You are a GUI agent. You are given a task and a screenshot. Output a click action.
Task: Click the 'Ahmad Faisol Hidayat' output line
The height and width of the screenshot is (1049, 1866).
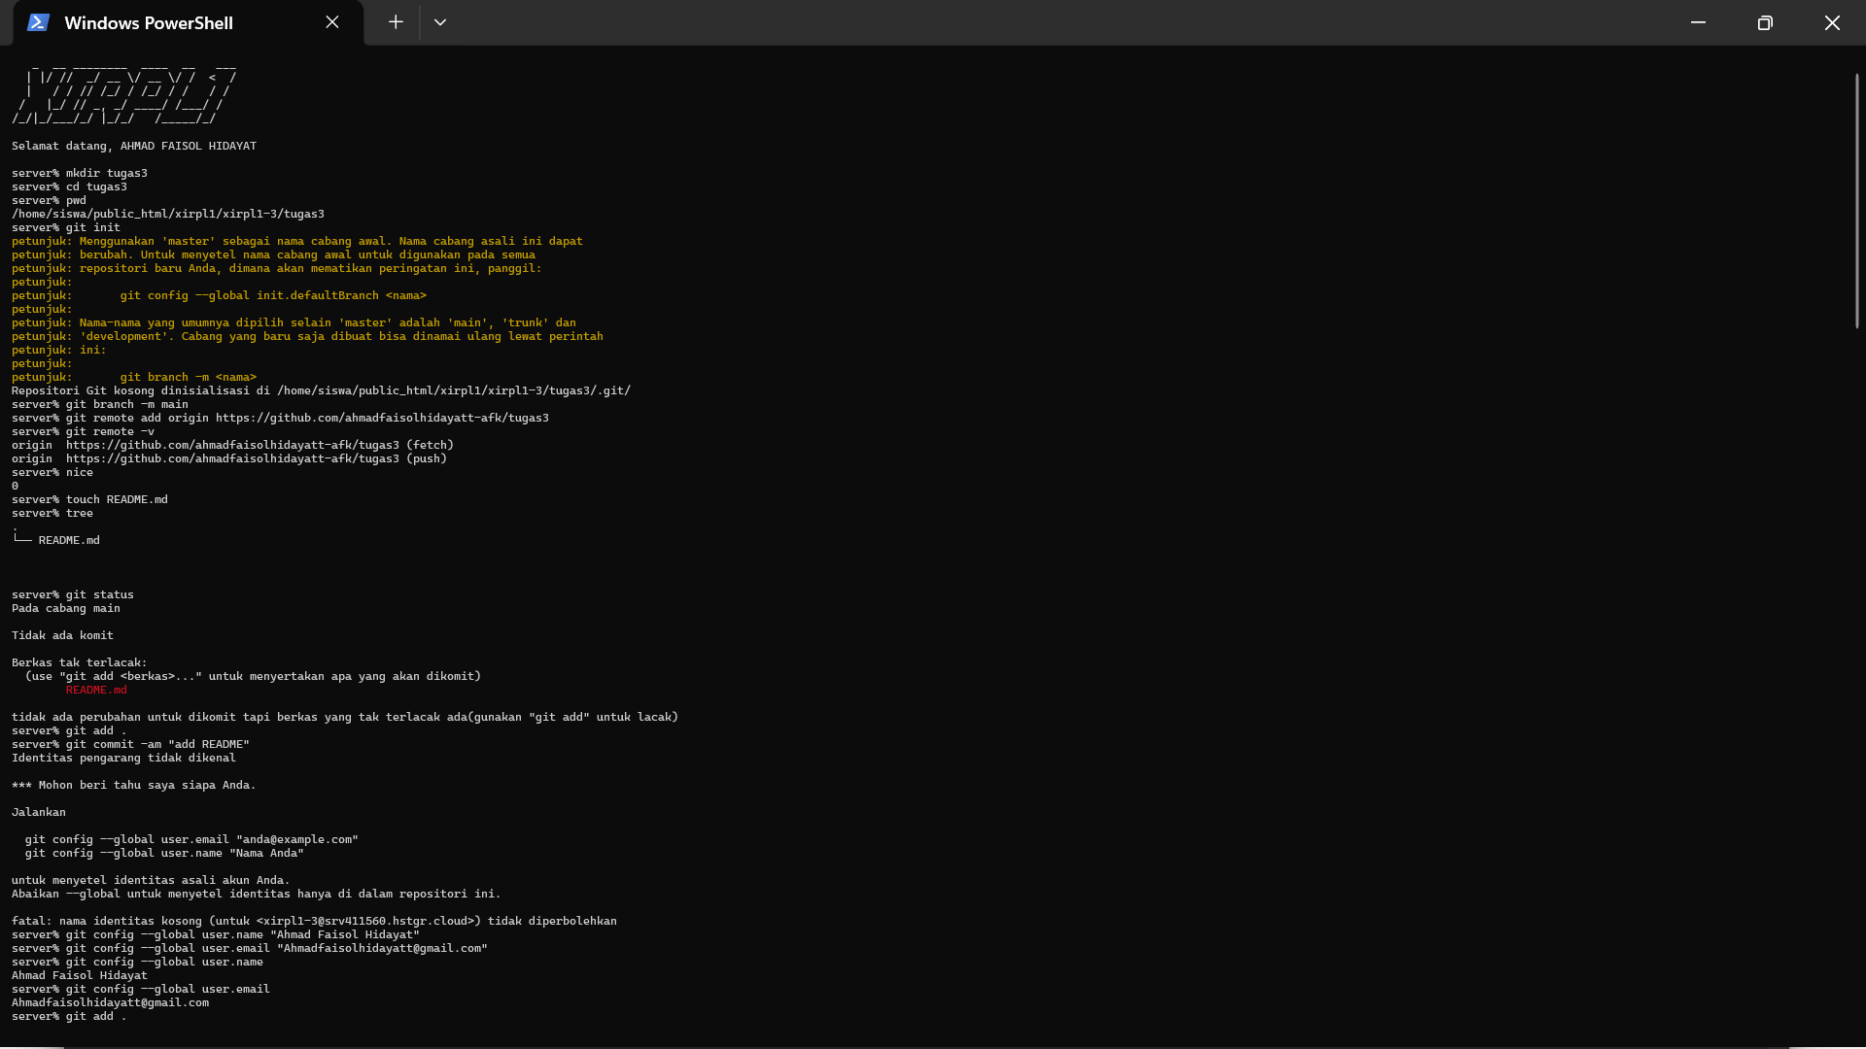80,975
